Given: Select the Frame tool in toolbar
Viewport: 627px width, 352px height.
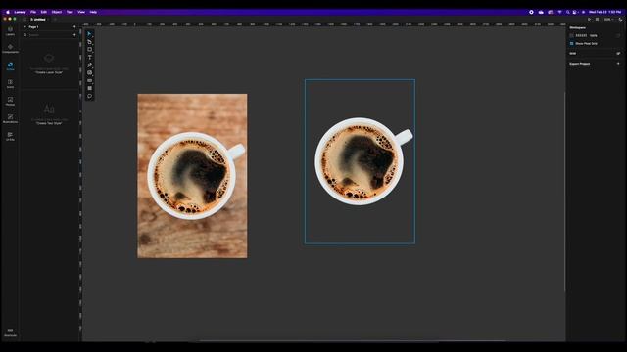Looking at the screenshot, I should (89, 80).
